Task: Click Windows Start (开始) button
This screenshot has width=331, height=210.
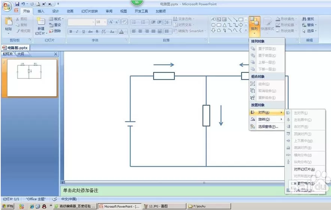Action: click(x=8, y=206)
